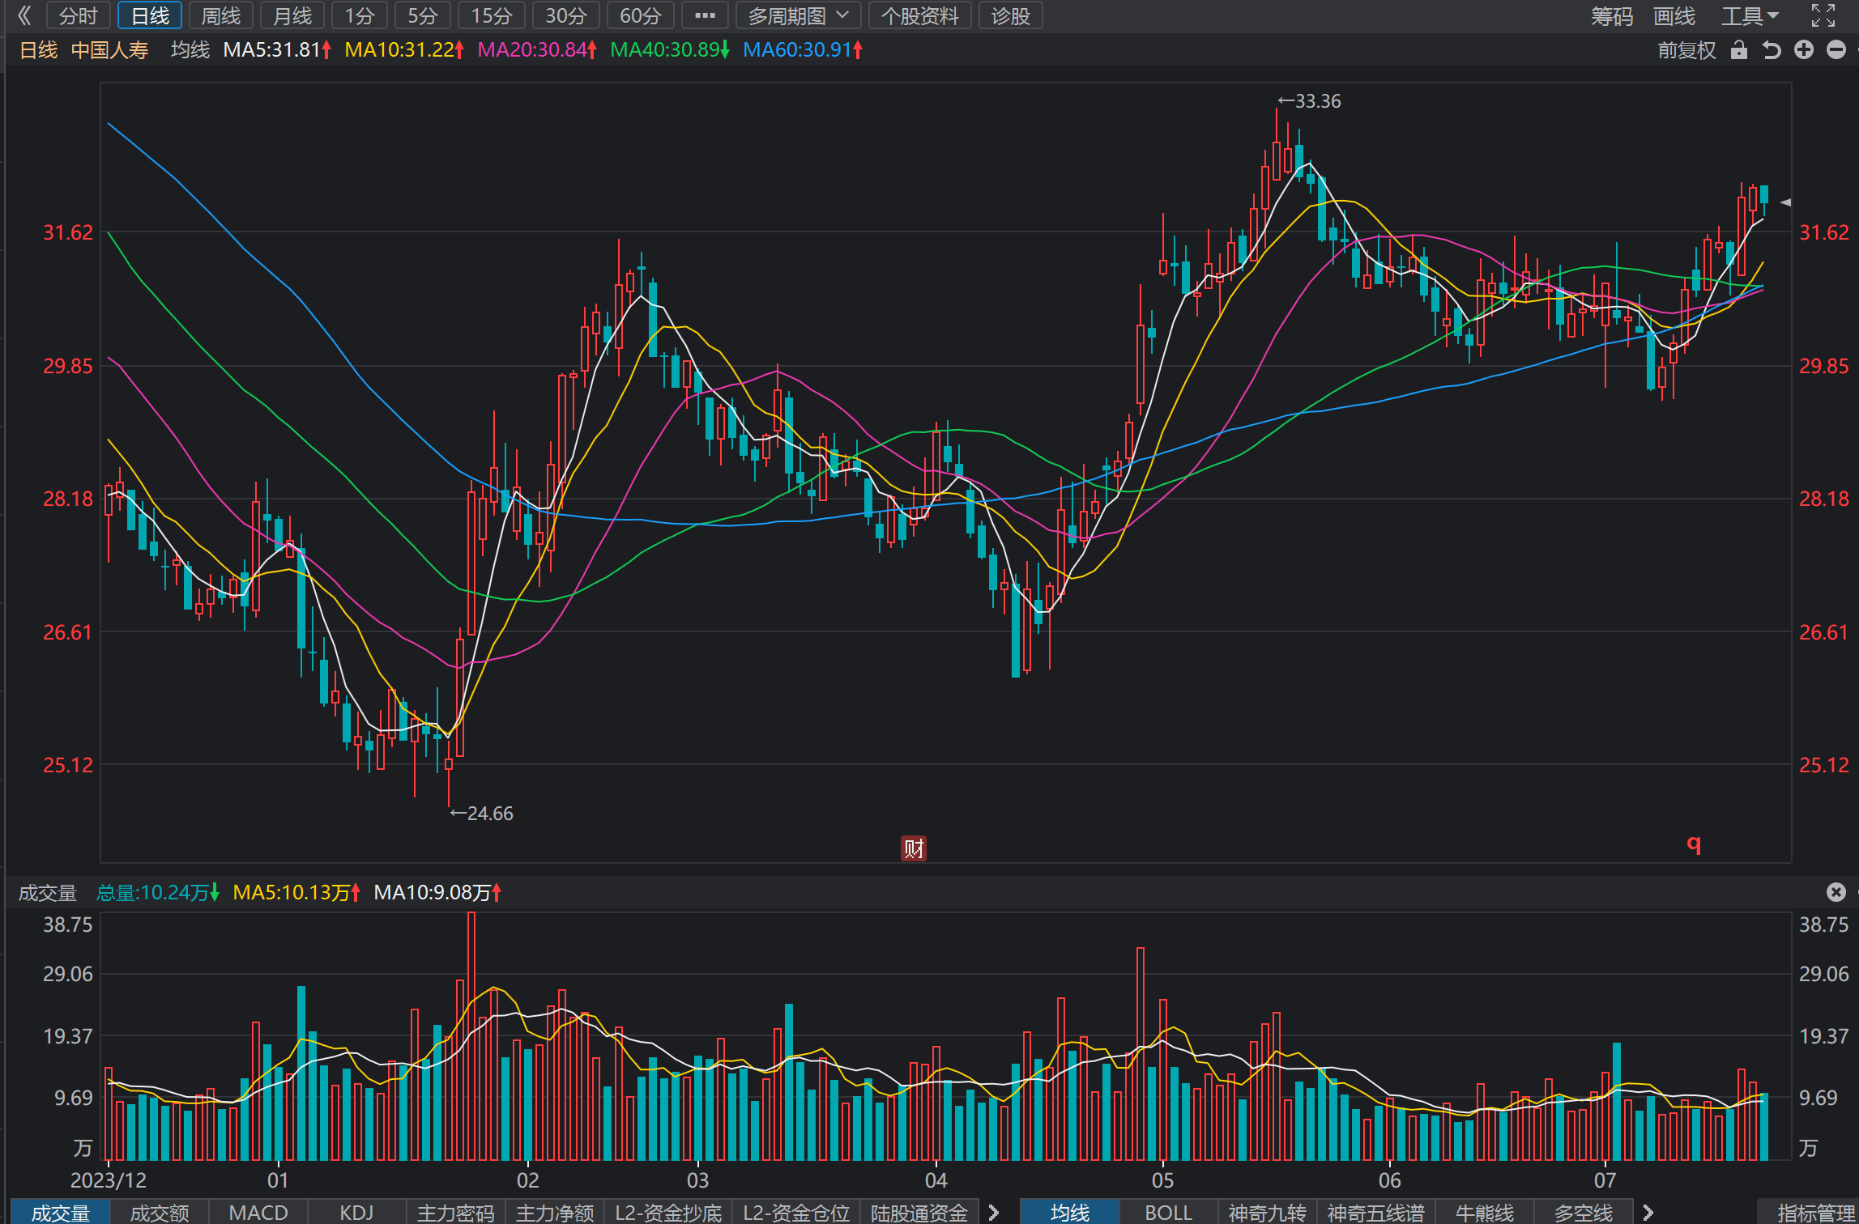Zoom out chart with minus icon
1859x1224 pixels.
point(1836,50)
